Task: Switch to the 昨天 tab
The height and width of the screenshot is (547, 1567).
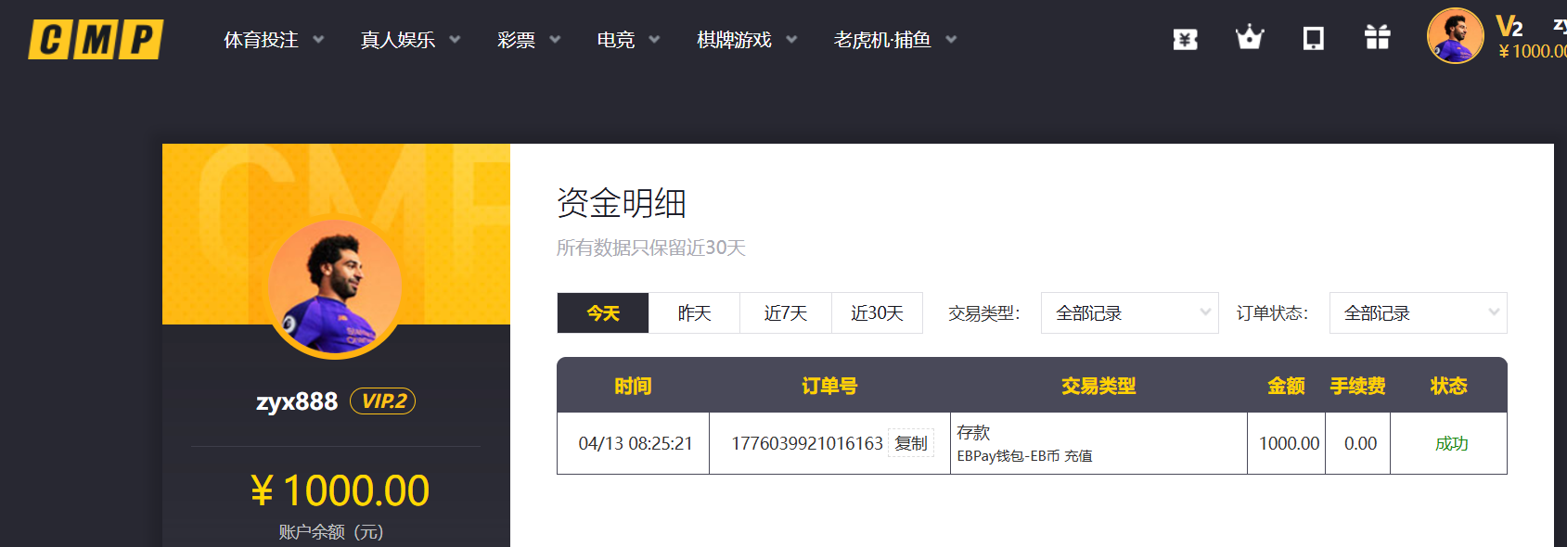Action: tap(694, 313)
